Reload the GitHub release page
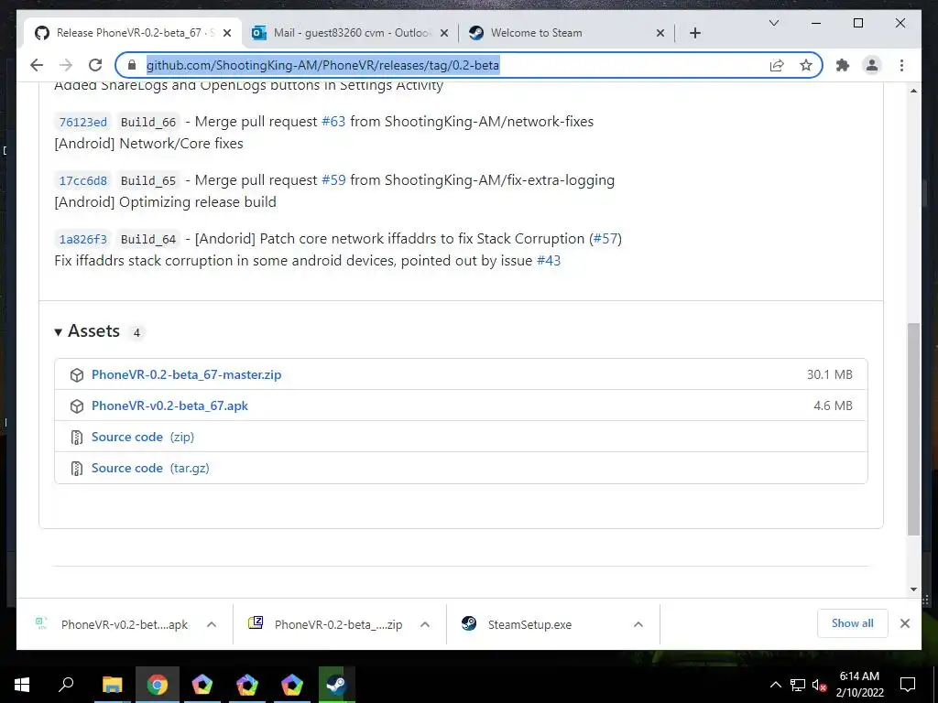Image resolution: width=938 pixels, height=703 pixels. point(95,65)
